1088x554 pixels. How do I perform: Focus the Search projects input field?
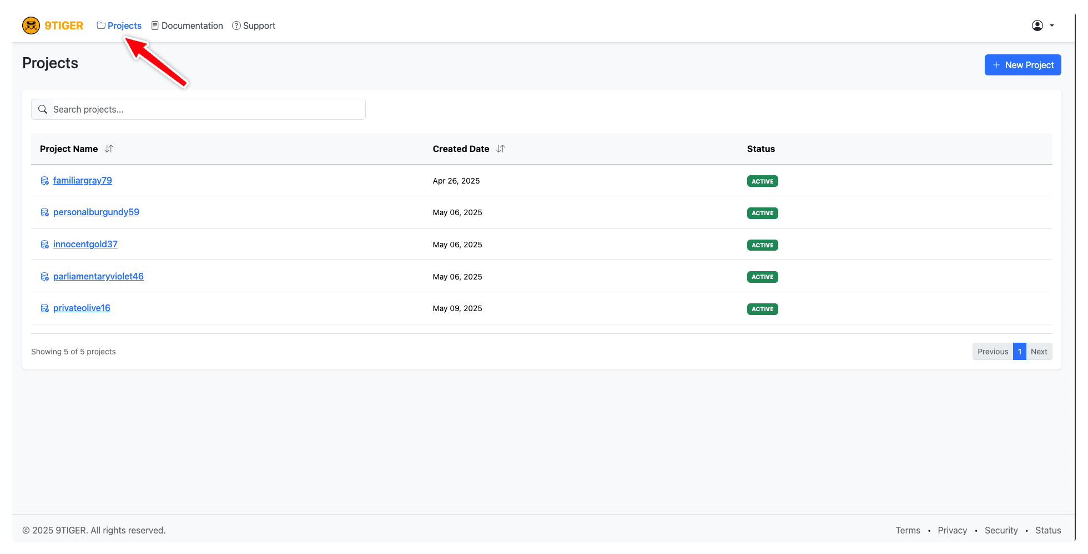205,110
